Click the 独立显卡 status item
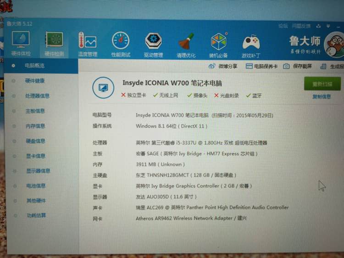Image resolution: width=344 pixels, height=258 pixels. [133, 95]
